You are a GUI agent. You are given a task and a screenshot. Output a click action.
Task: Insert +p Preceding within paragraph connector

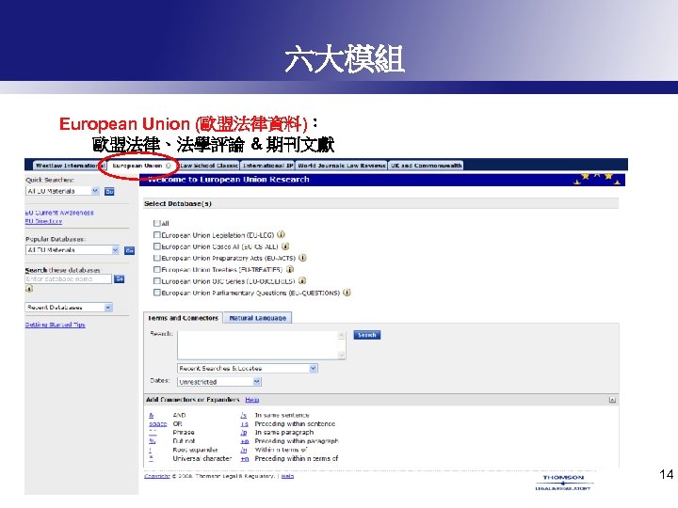(x=245, y=441)
